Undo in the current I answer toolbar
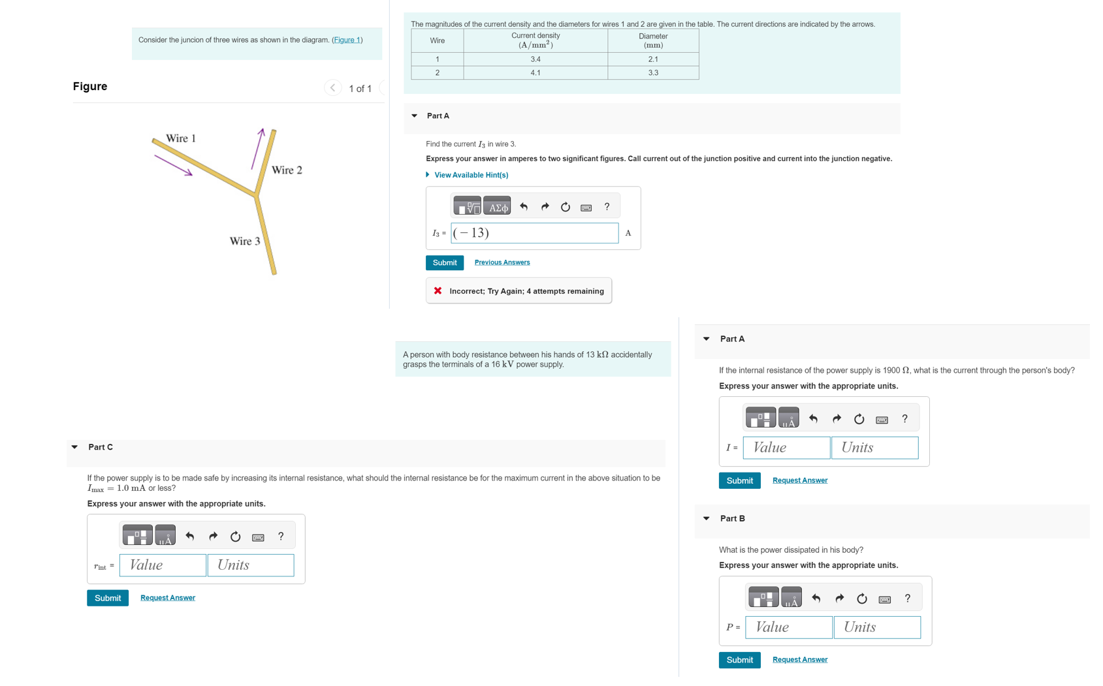 click(813, 419)
